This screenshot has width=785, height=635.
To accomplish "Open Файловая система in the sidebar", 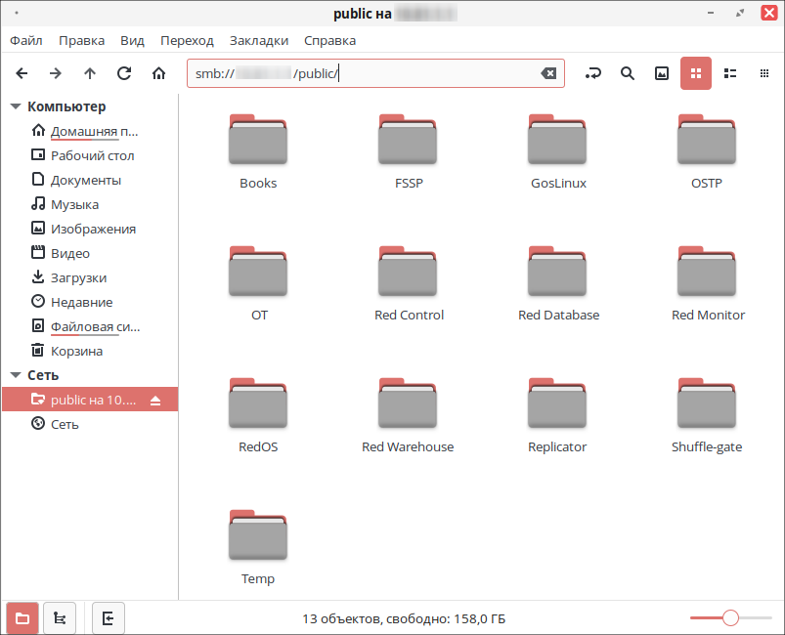I will click(x=90, y=326).
